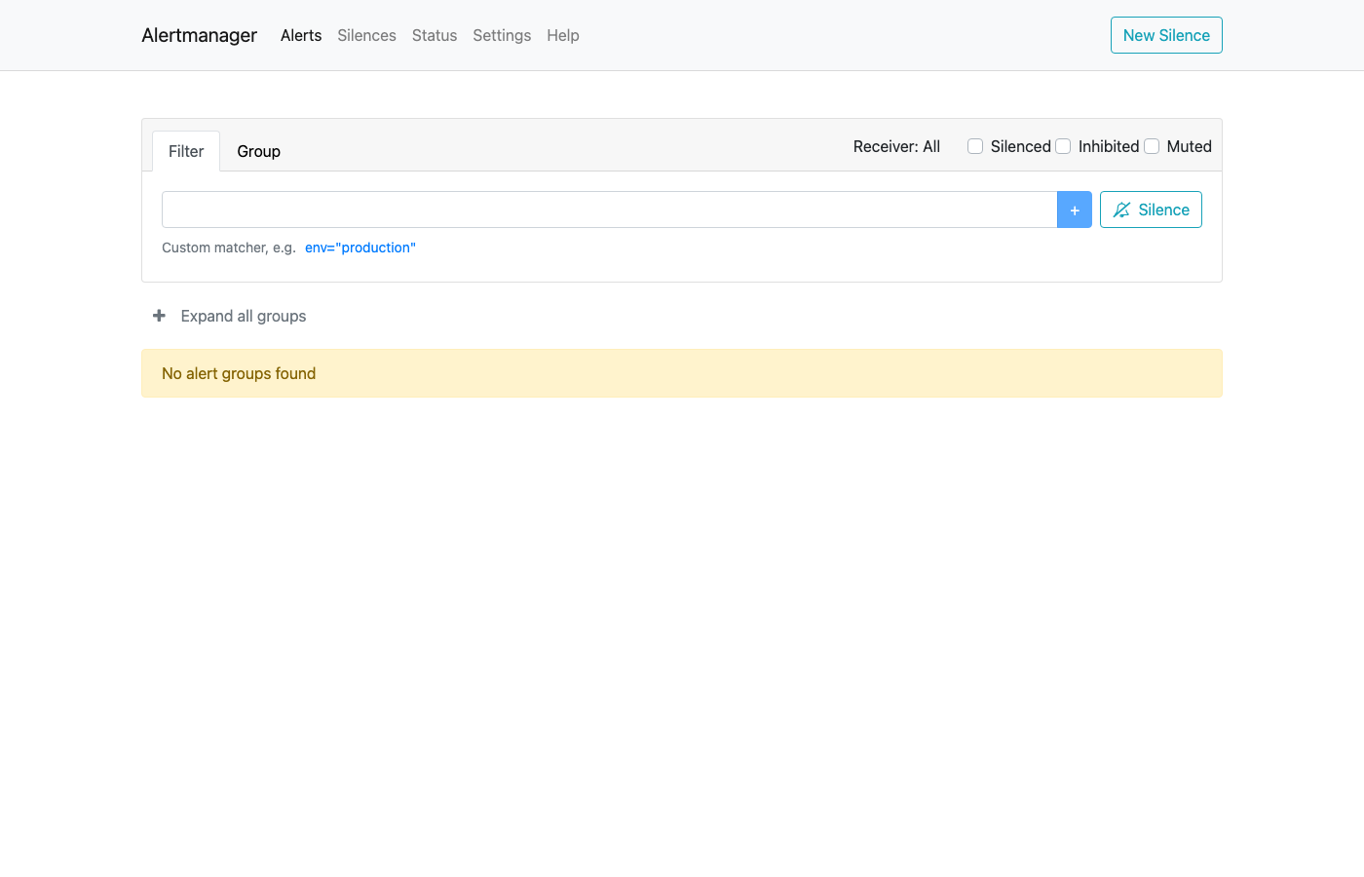Screen dimensions: 1364x877
Task: Open the Silences page
Action: click(366, 35)
